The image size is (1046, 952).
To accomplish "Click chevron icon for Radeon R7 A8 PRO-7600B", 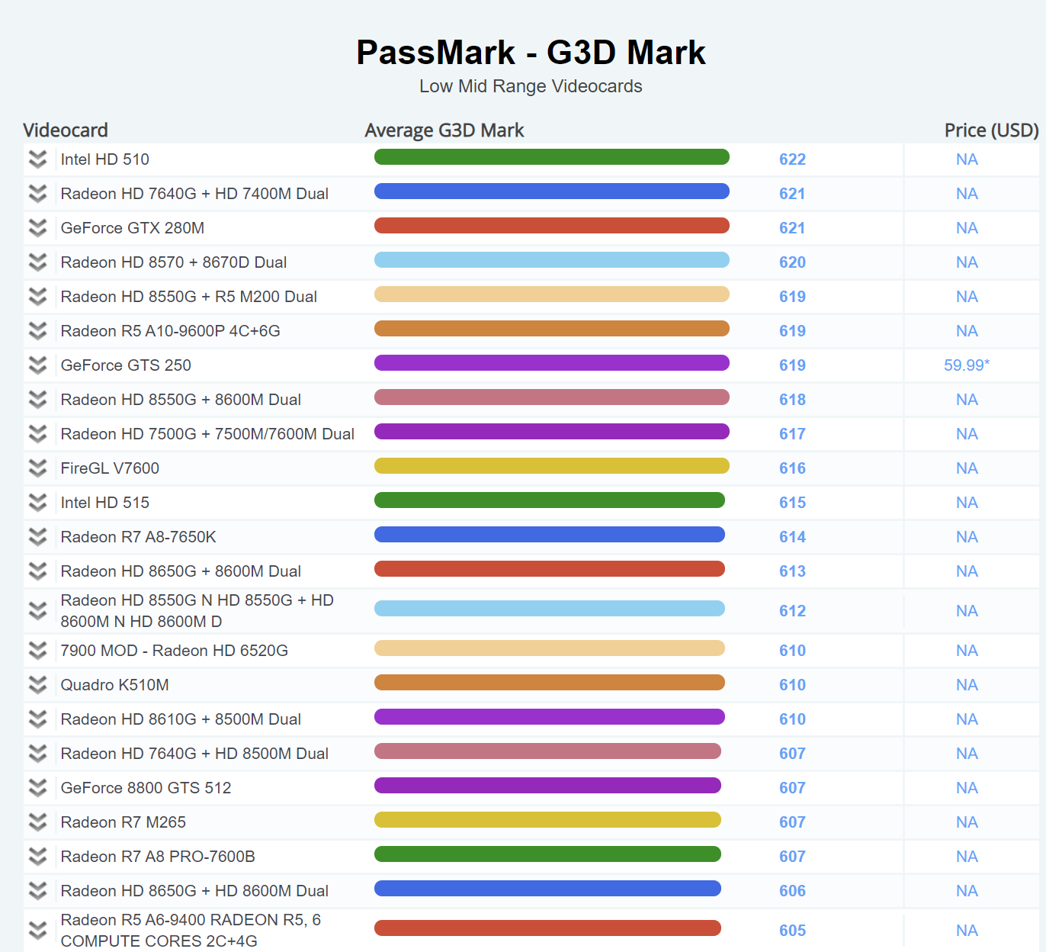I will coord(37,857).
